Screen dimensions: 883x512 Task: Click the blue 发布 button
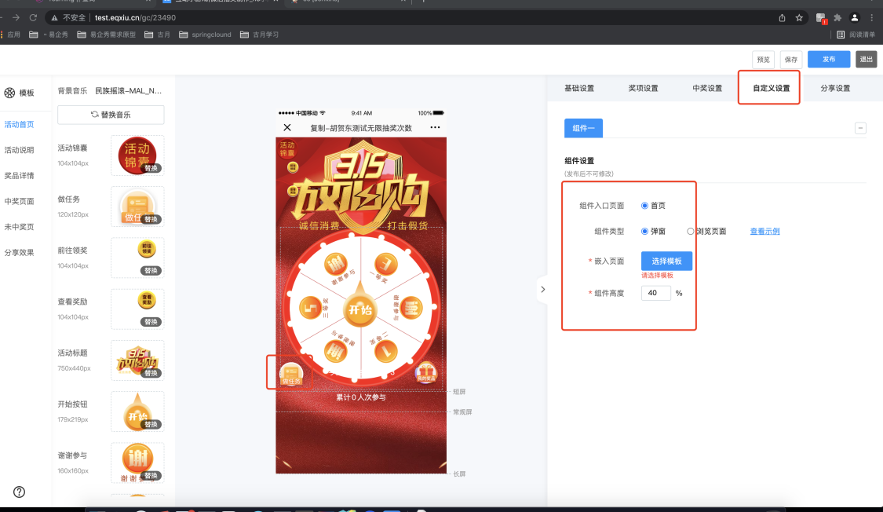click(828, 60)
